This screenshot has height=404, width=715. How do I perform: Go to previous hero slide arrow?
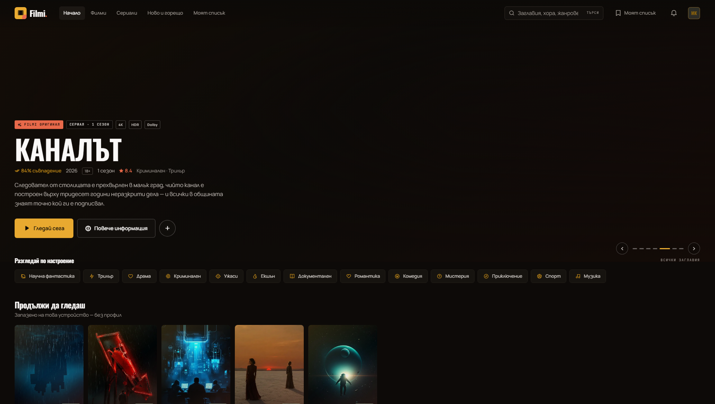click(x=622, y=248)
